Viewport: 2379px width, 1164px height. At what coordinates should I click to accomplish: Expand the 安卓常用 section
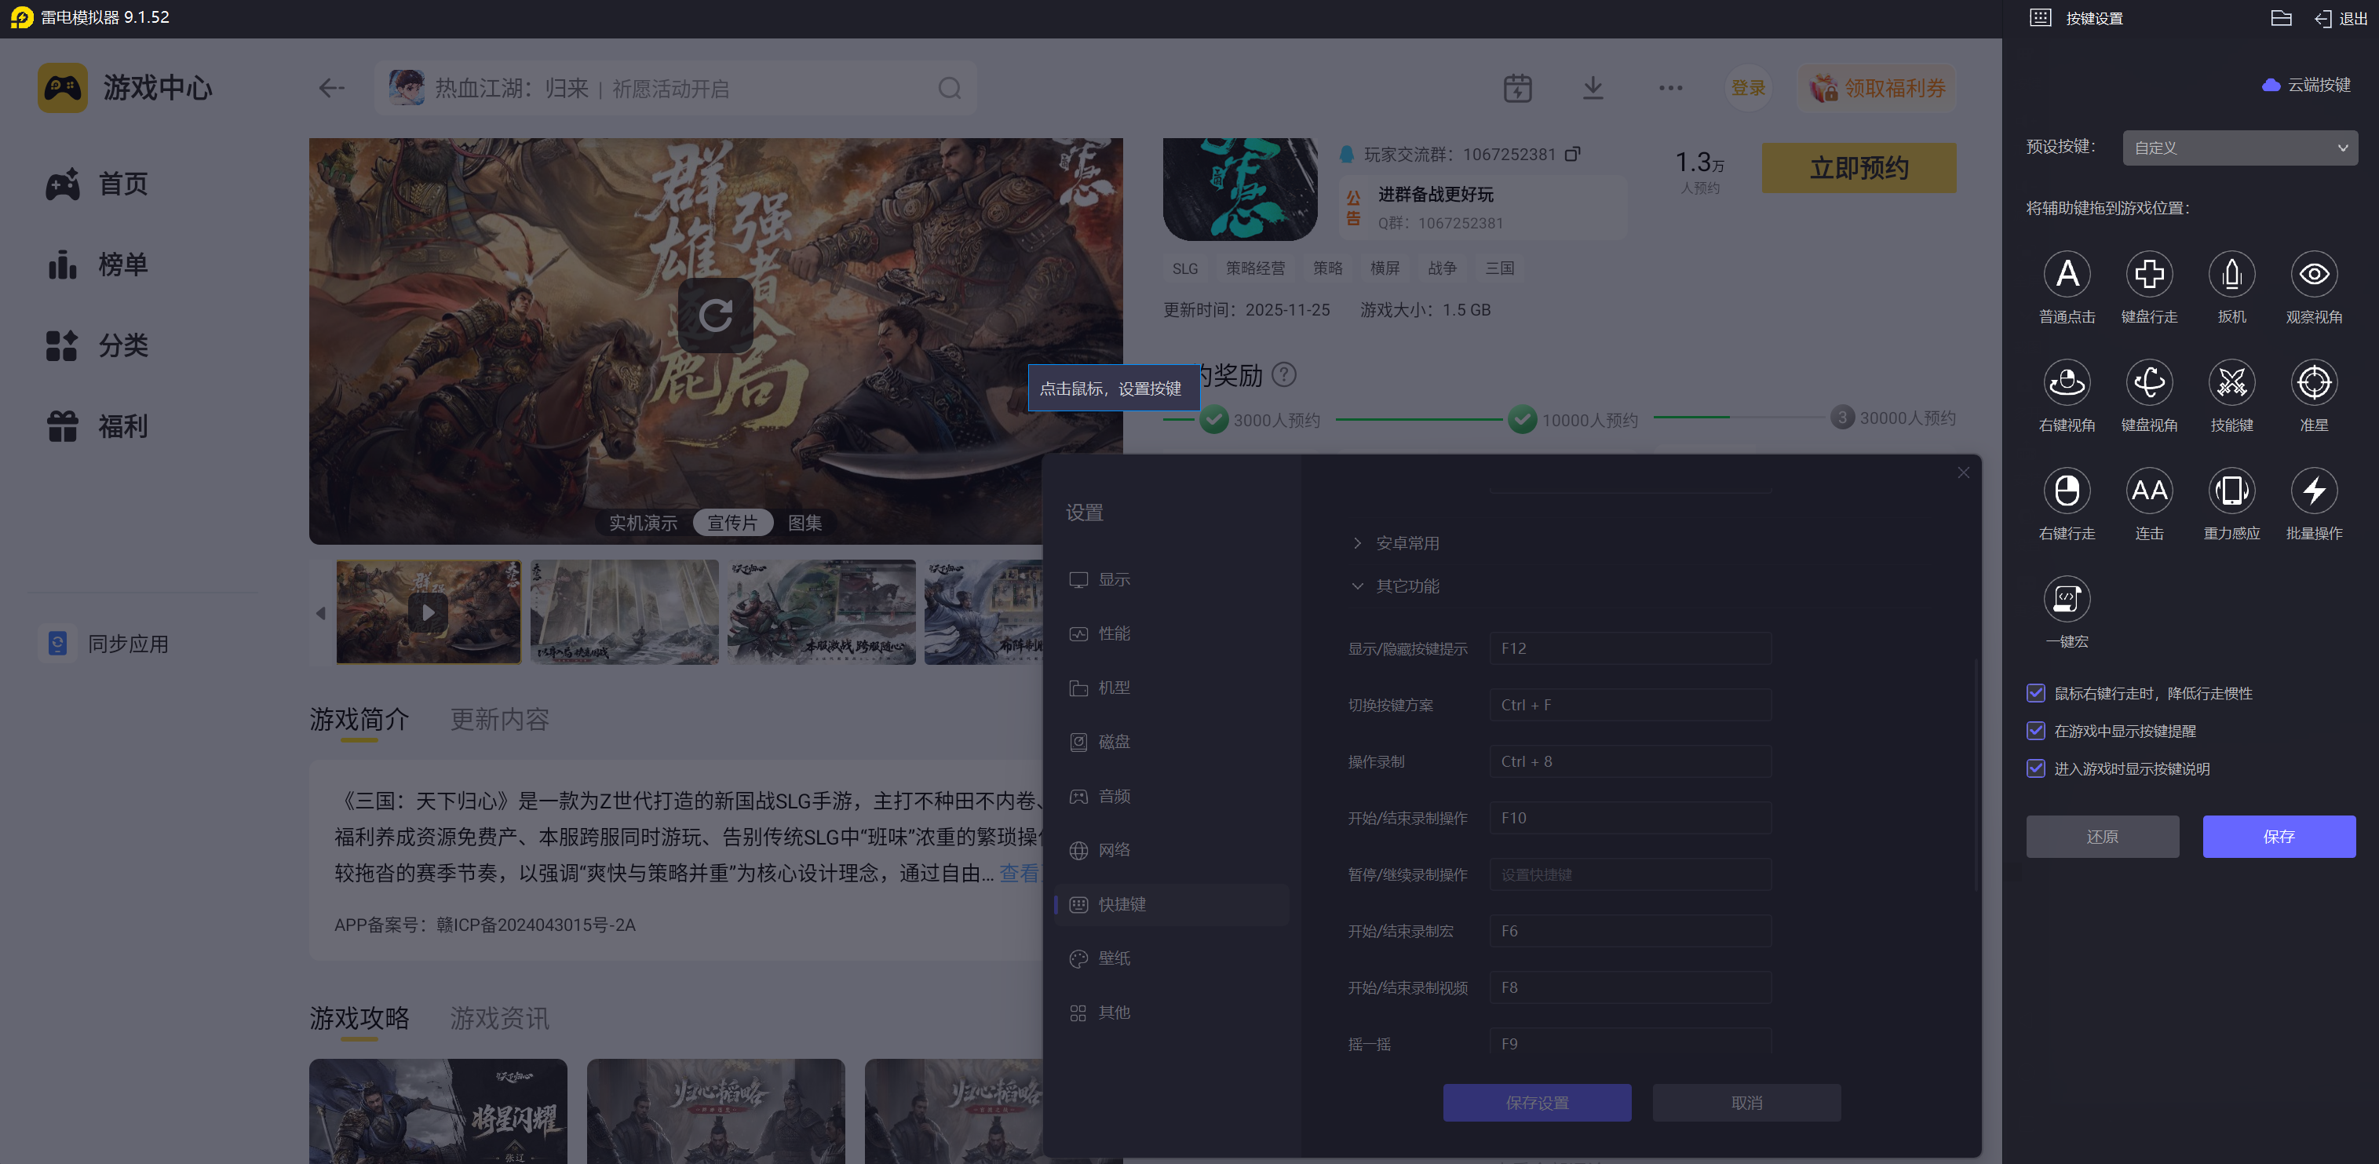tap(1406, 543)
